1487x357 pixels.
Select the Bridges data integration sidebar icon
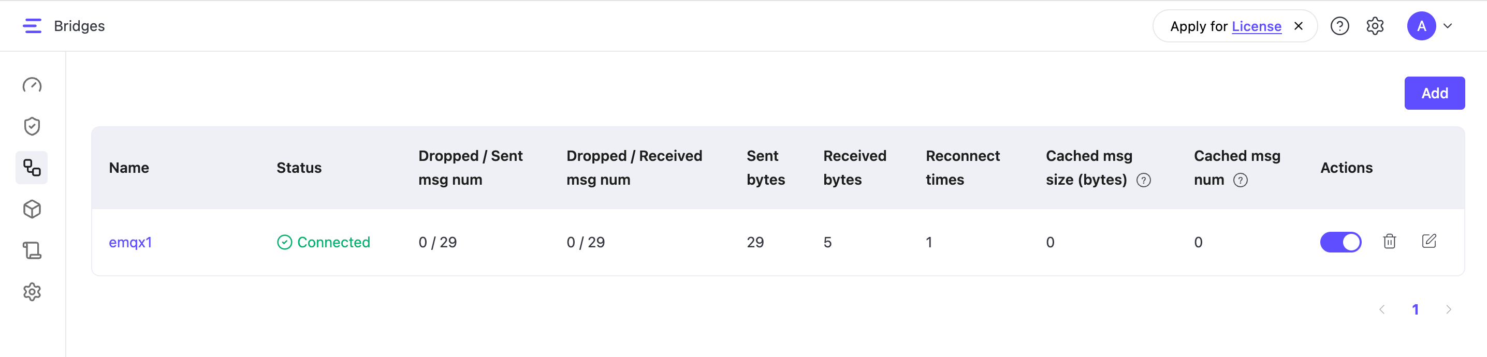32,168
